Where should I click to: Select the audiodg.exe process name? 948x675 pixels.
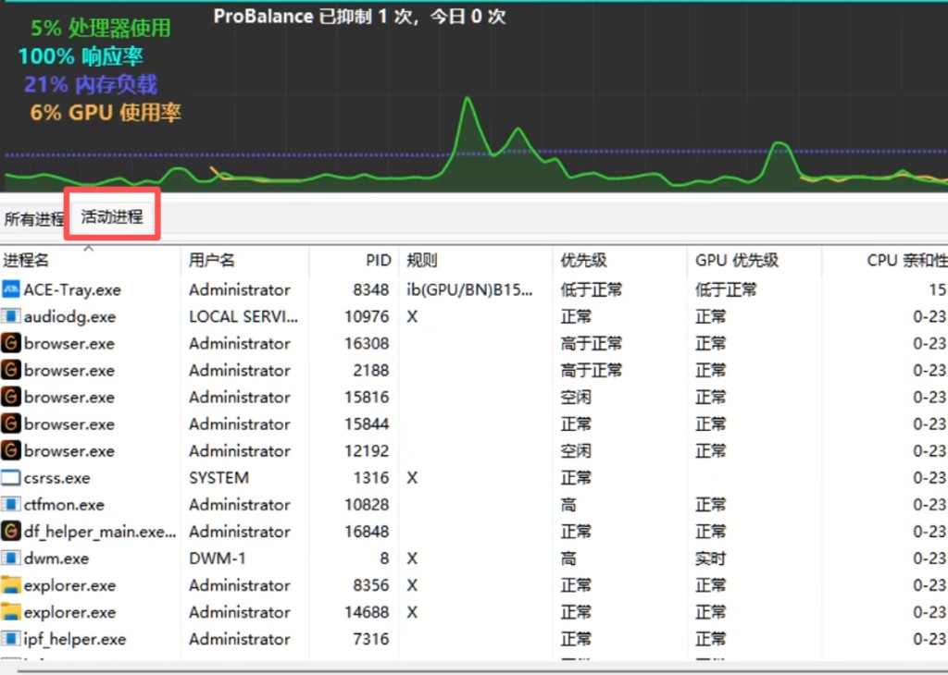69,316
